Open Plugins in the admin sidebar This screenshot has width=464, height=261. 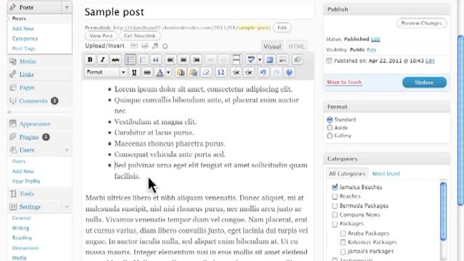point(29,137)
